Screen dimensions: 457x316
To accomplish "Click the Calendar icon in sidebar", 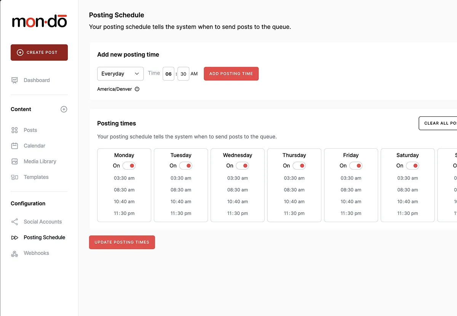I will point(14,146).
